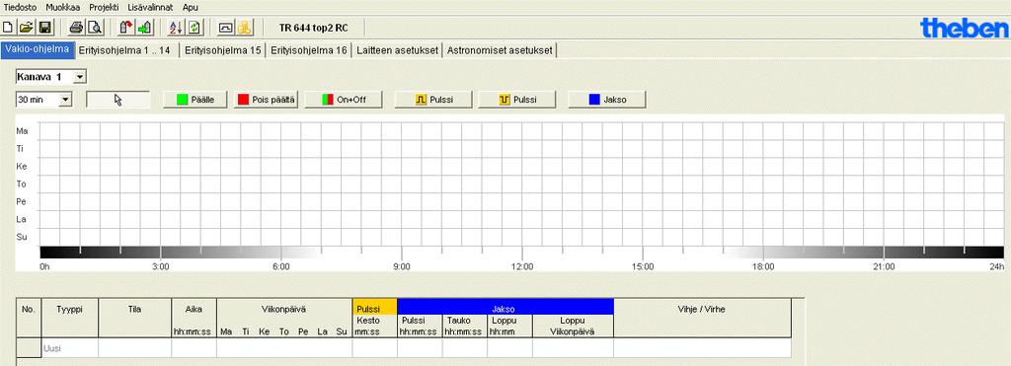Create a new file with the blank page icon

coord(8,28)
